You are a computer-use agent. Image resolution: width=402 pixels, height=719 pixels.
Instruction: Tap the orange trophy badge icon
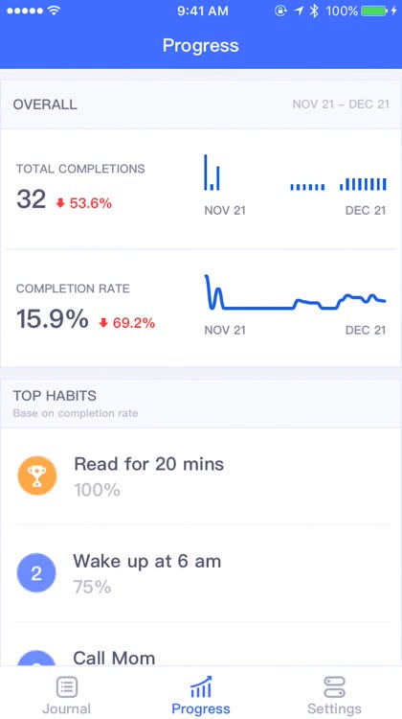tap(37, 475)
